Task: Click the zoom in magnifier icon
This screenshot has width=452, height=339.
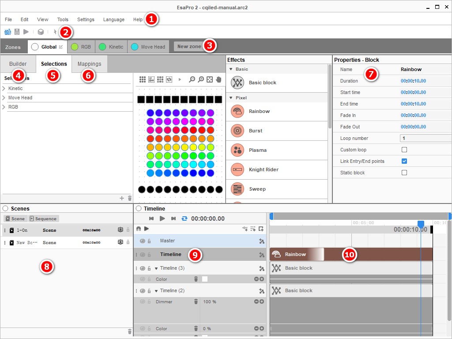Action: pyautogui.click(x=201, y=79)
